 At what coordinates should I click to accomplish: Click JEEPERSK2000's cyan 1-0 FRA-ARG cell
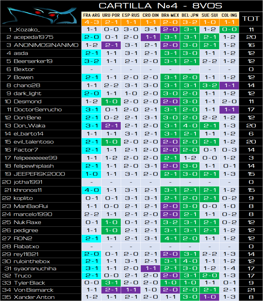click(x=91, y=174)
